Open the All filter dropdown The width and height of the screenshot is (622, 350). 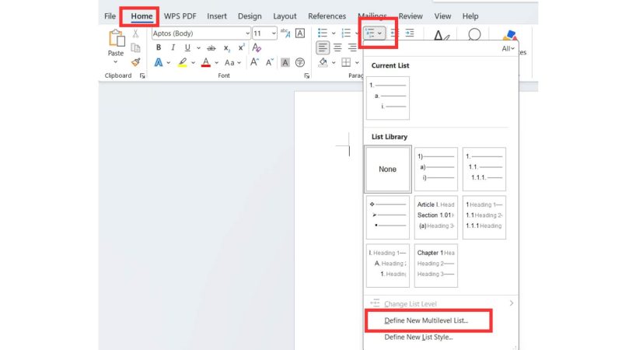coord(508,49)
